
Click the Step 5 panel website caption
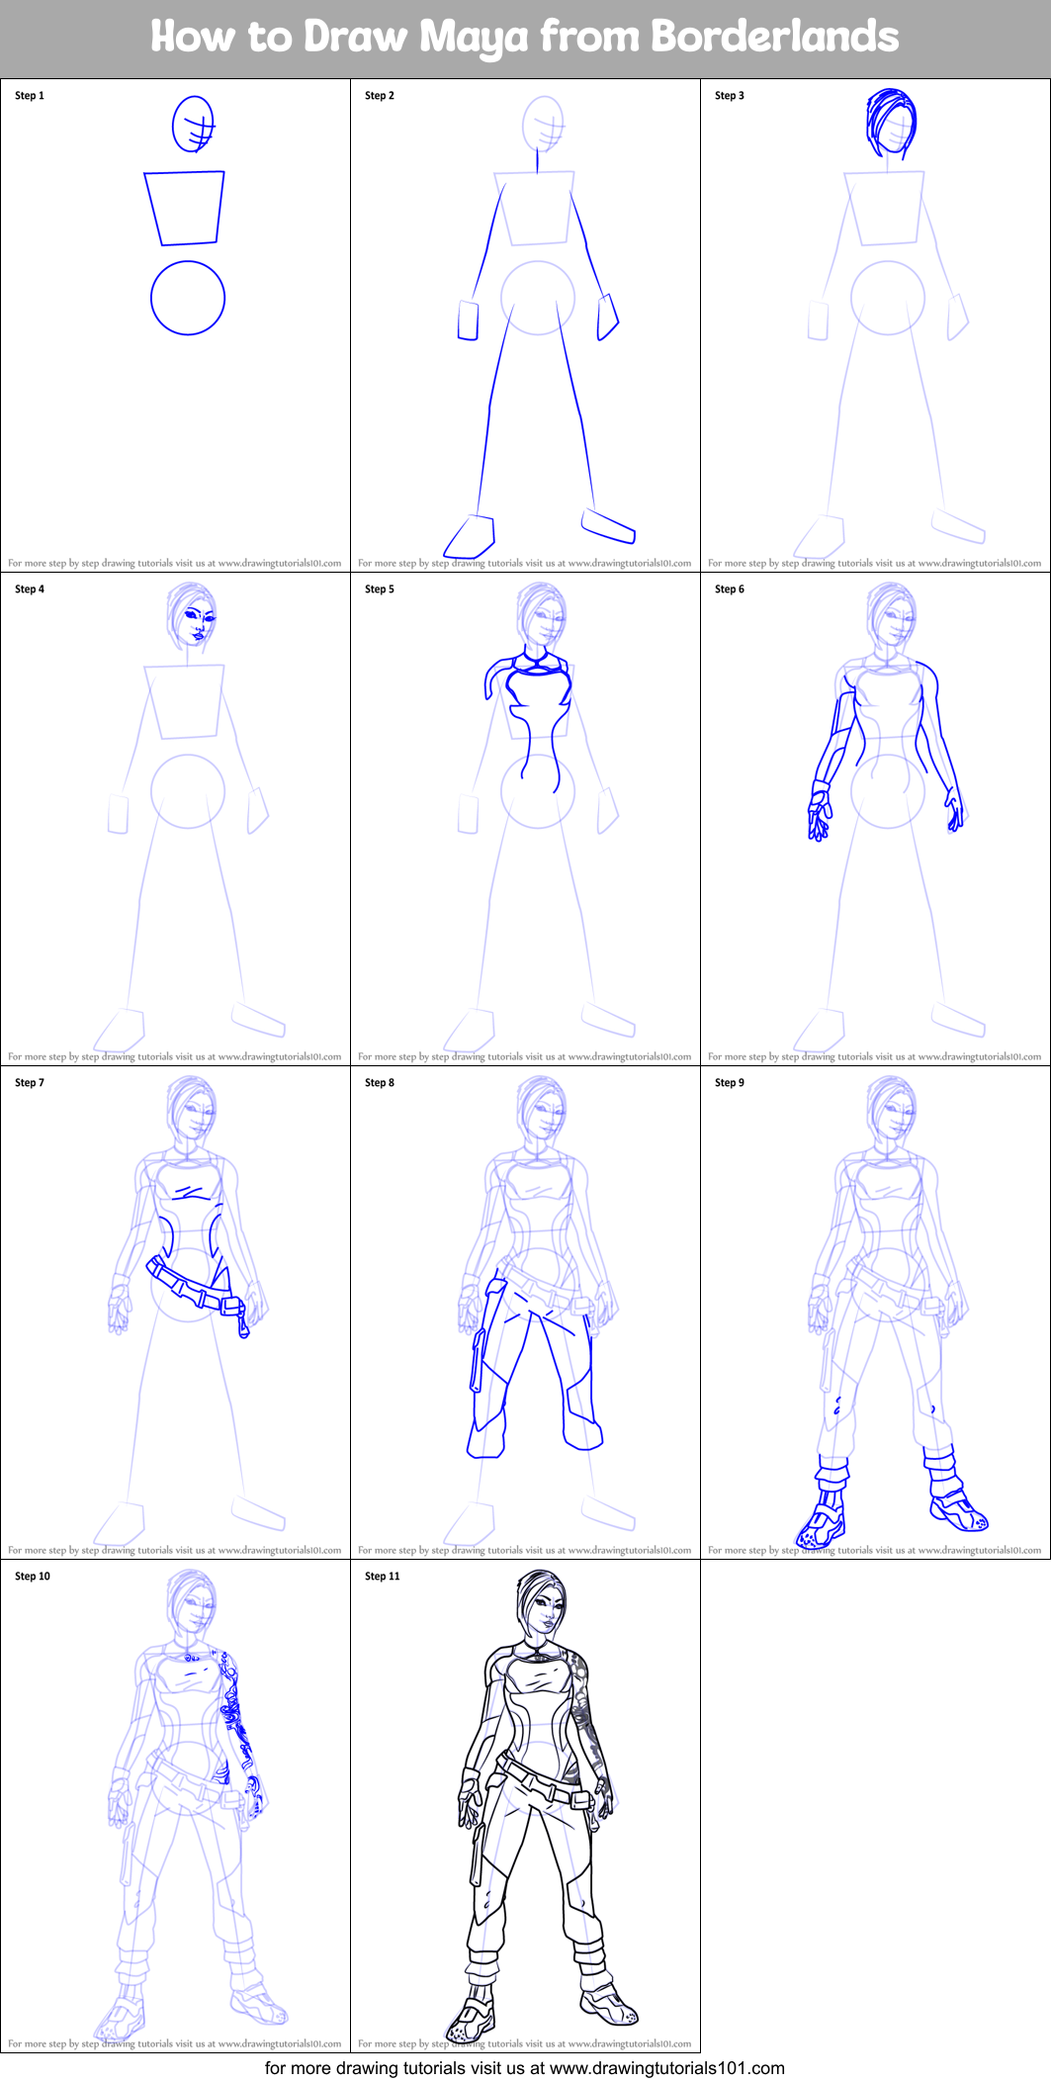525,1056
